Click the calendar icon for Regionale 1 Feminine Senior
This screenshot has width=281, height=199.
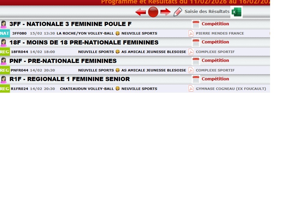[x=196, y=79]
